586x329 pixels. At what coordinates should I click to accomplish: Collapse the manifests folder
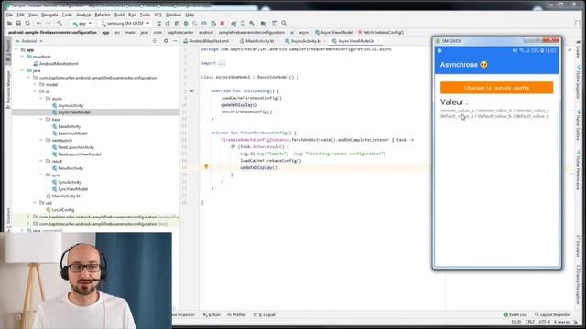(22, 57)
